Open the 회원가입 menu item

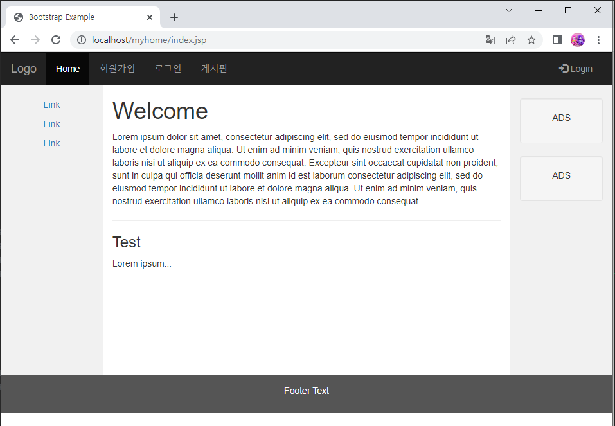pos(117,69)
